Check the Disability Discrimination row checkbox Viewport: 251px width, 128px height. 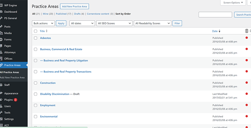[x=35, y=94]
